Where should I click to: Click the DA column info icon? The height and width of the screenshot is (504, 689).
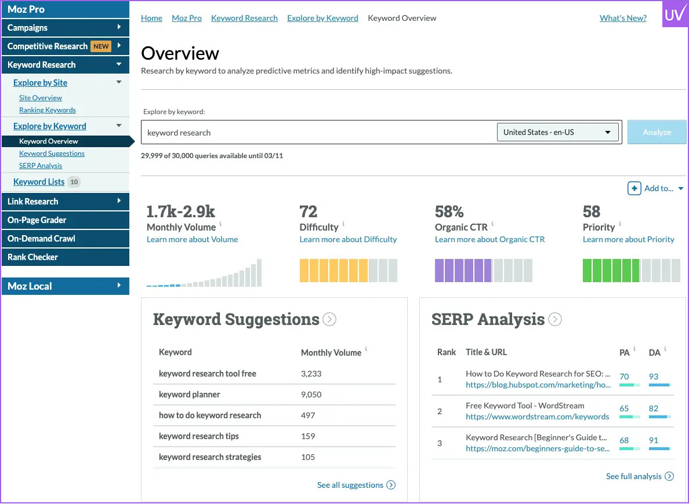665,349
